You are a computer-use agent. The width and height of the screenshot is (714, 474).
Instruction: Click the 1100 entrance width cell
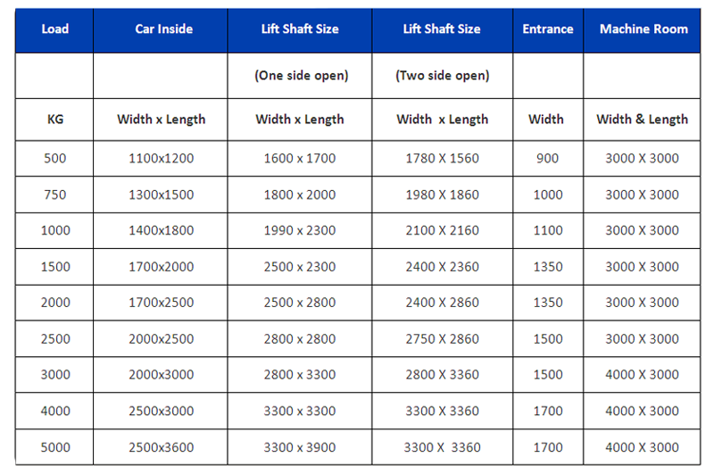[x=548, y=230]
